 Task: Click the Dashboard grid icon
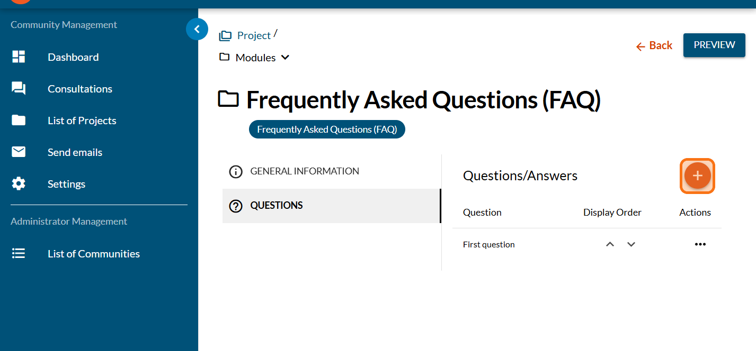[19, 57]
